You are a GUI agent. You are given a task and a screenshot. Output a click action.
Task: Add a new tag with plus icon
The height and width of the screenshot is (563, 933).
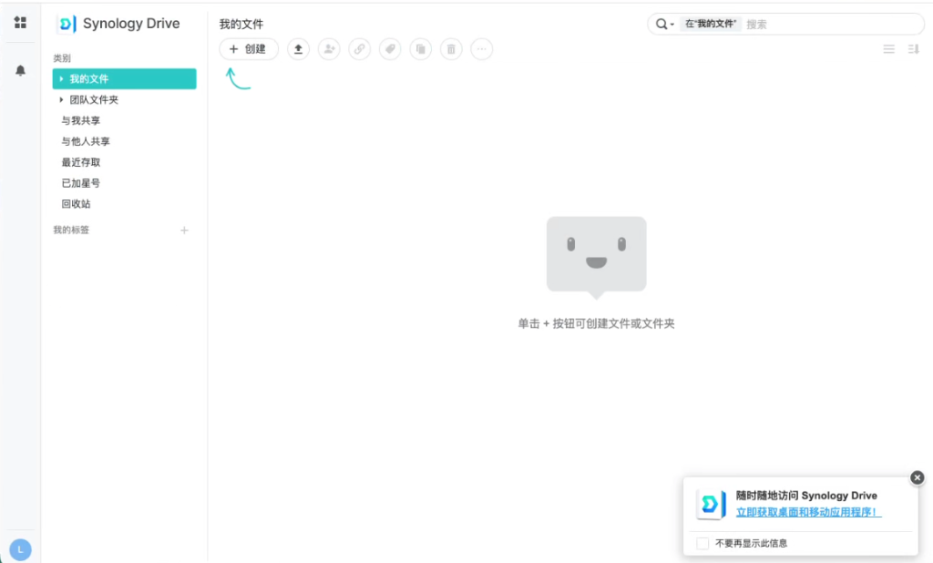coord(184,230)
